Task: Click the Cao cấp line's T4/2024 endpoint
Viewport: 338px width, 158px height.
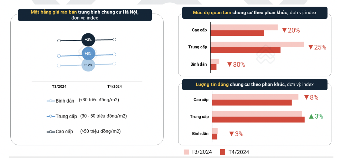Action: (x=114, y=39)
